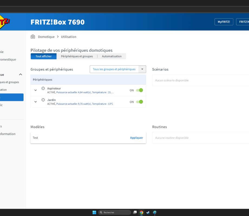Click the Utilisation breadcrumb link
This screenshot has width=249, height=216.
pos(68,37)
